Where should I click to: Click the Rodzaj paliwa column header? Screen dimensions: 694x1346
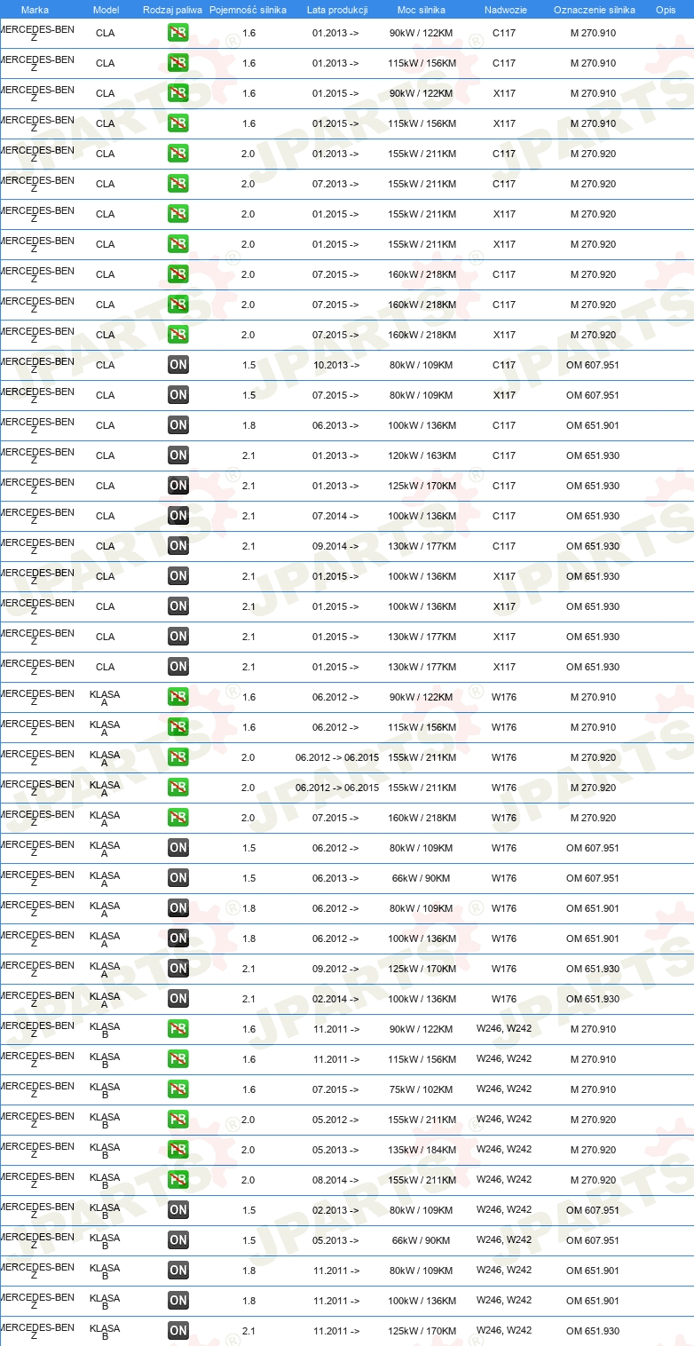[x=172, y=9]
